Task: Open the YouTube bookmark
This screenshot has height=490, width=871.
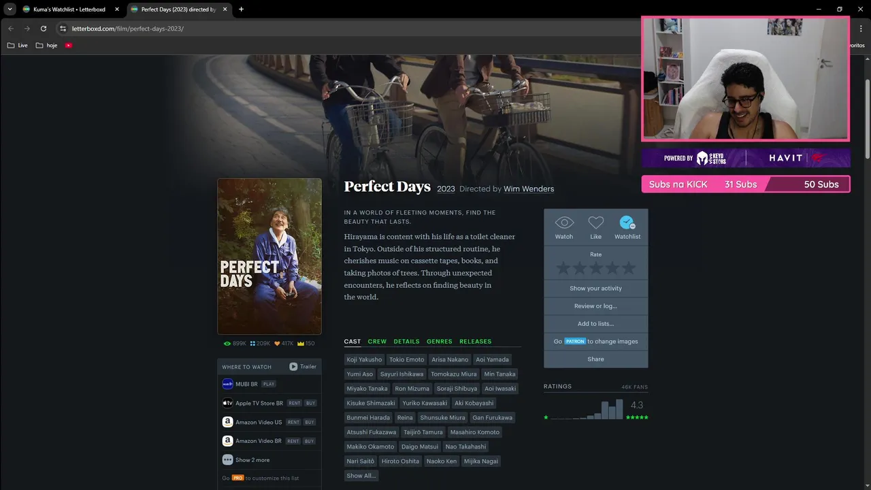Action: [x=69, y=46]
